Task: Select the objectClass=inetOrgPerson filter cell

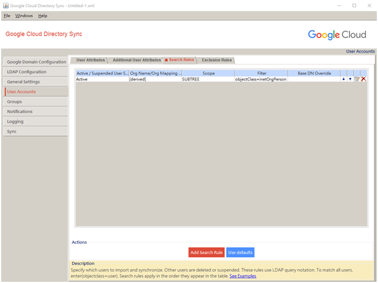Action: click(x=260, y=79)
